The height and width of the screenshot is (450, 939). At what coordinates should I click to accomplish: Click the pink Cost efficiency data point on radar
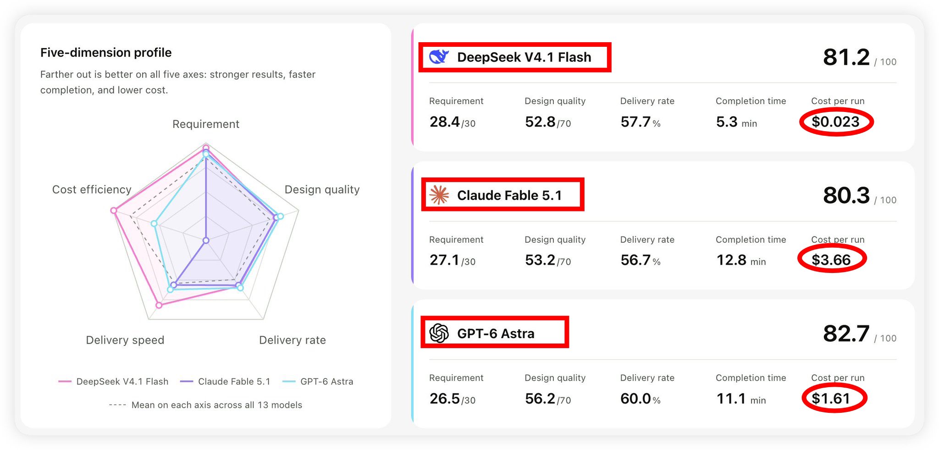(114, 211)
